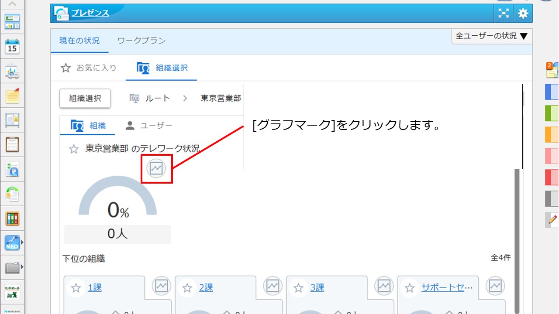The height and width of the screenshot is (314, 559).
Task: Open the graph for サポートセ… organization
Action: pos(495,286)
